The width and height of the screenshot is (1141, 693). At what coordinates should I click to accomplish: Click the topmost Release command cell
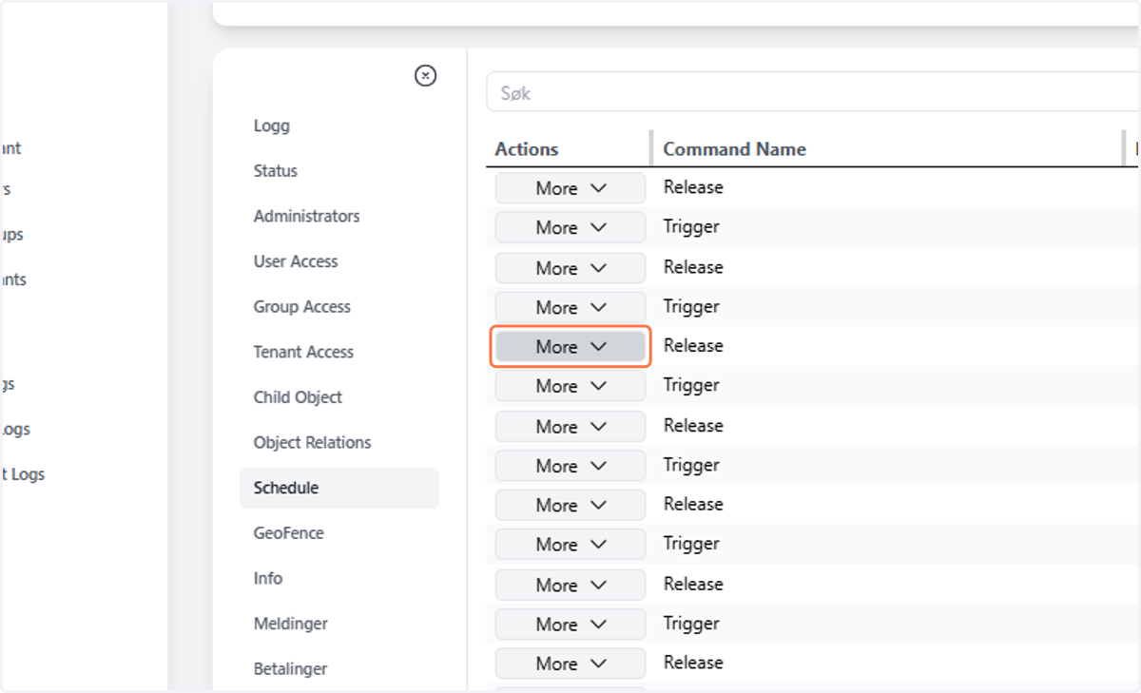click(x=693, y=187)
